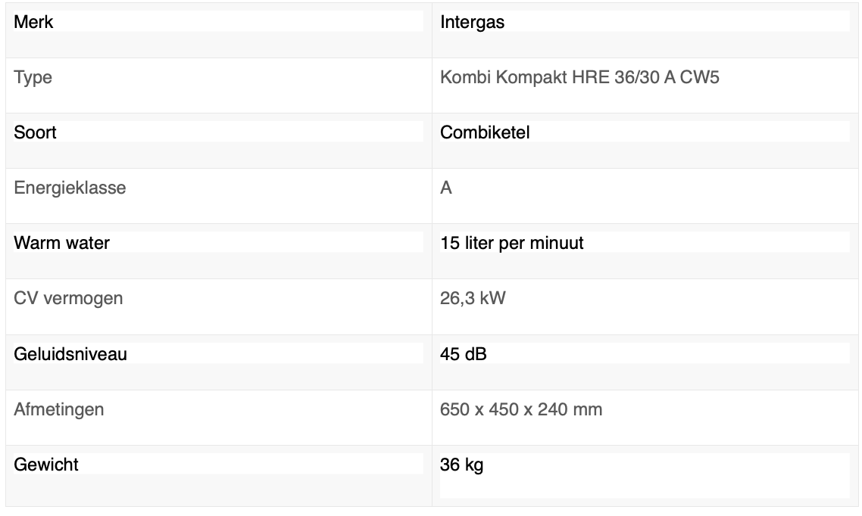
Task: Click the Merk label field
Action: coord(218,22)
